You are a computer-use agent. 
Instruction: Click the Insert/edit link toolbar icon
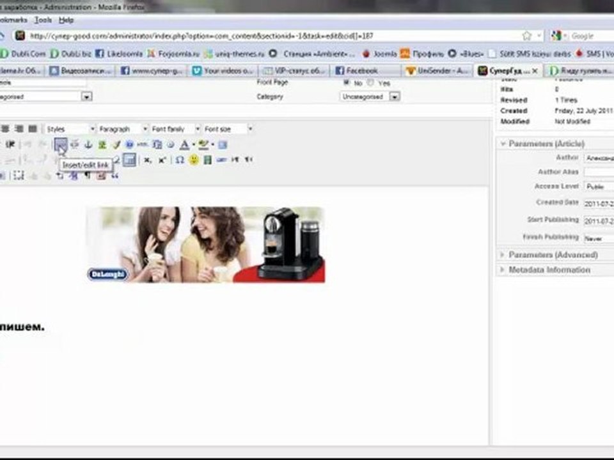60,145
